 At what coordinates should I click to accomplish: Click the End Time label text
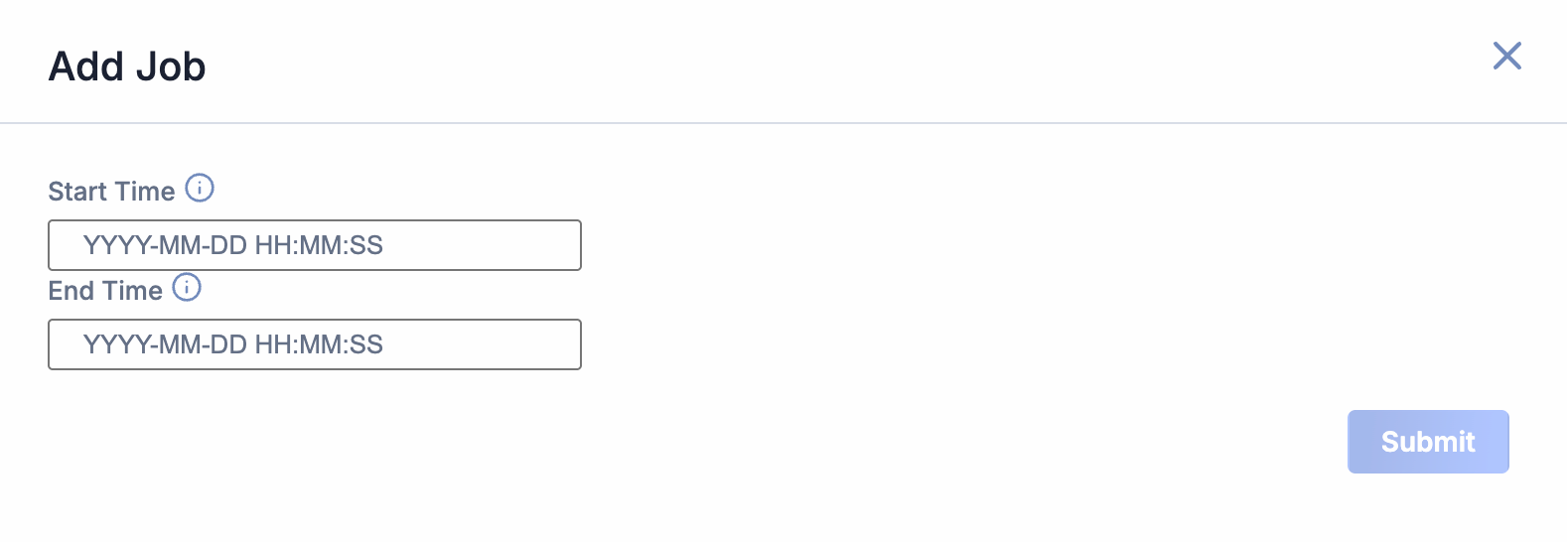pos(105,291)
